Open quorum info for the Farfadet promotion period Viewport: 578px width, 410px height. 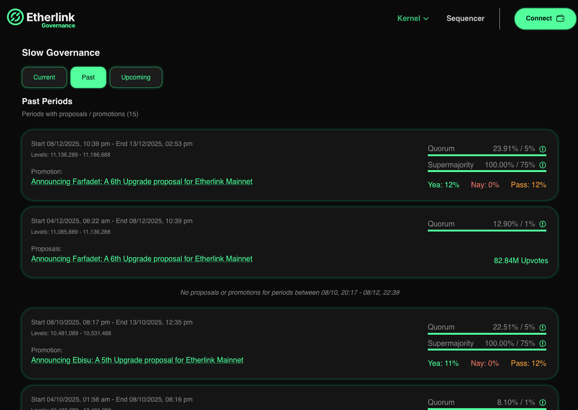tap(543, 149)
